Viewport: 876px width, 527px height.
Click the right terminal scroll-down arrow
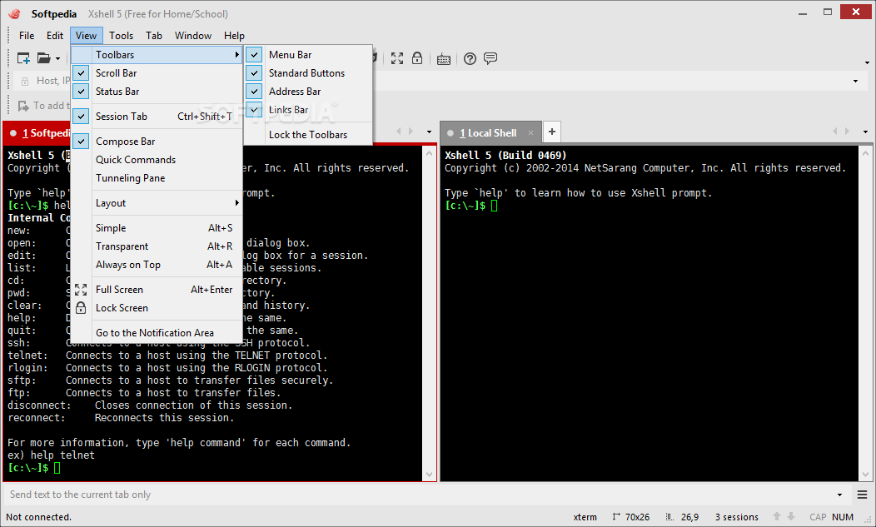click(865, 475)
